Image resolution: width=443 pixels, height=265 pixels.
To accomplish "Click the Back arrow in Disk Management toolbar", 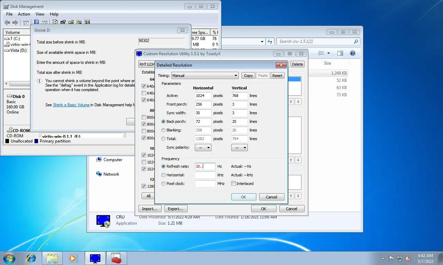I will 7,22.
